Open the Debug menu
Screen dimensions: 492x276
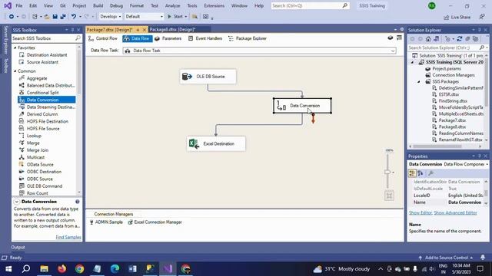point(116,5)
